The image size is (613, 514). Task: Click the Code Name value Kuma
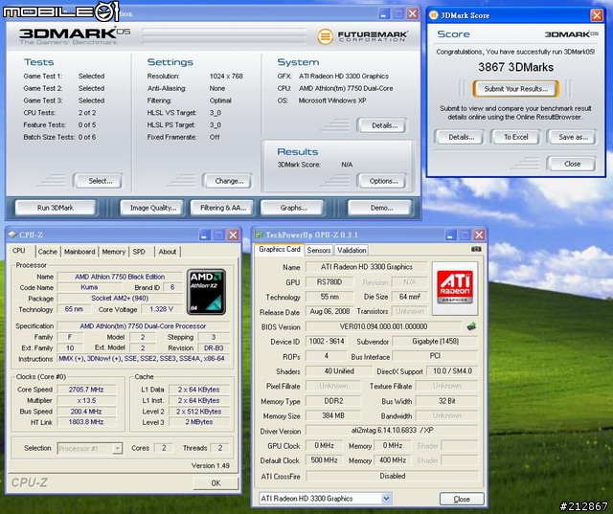[x=89, y=287]
